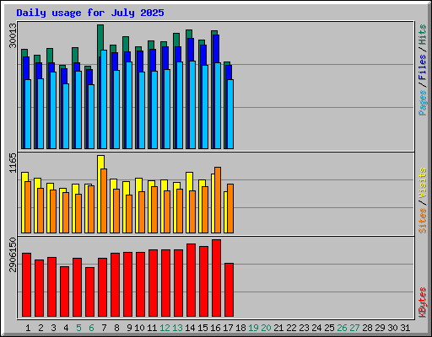Select the red KBytes bar for day 4
Viewport: 432px width, 337px height.
pyautogui.click(x=64, y=292)
